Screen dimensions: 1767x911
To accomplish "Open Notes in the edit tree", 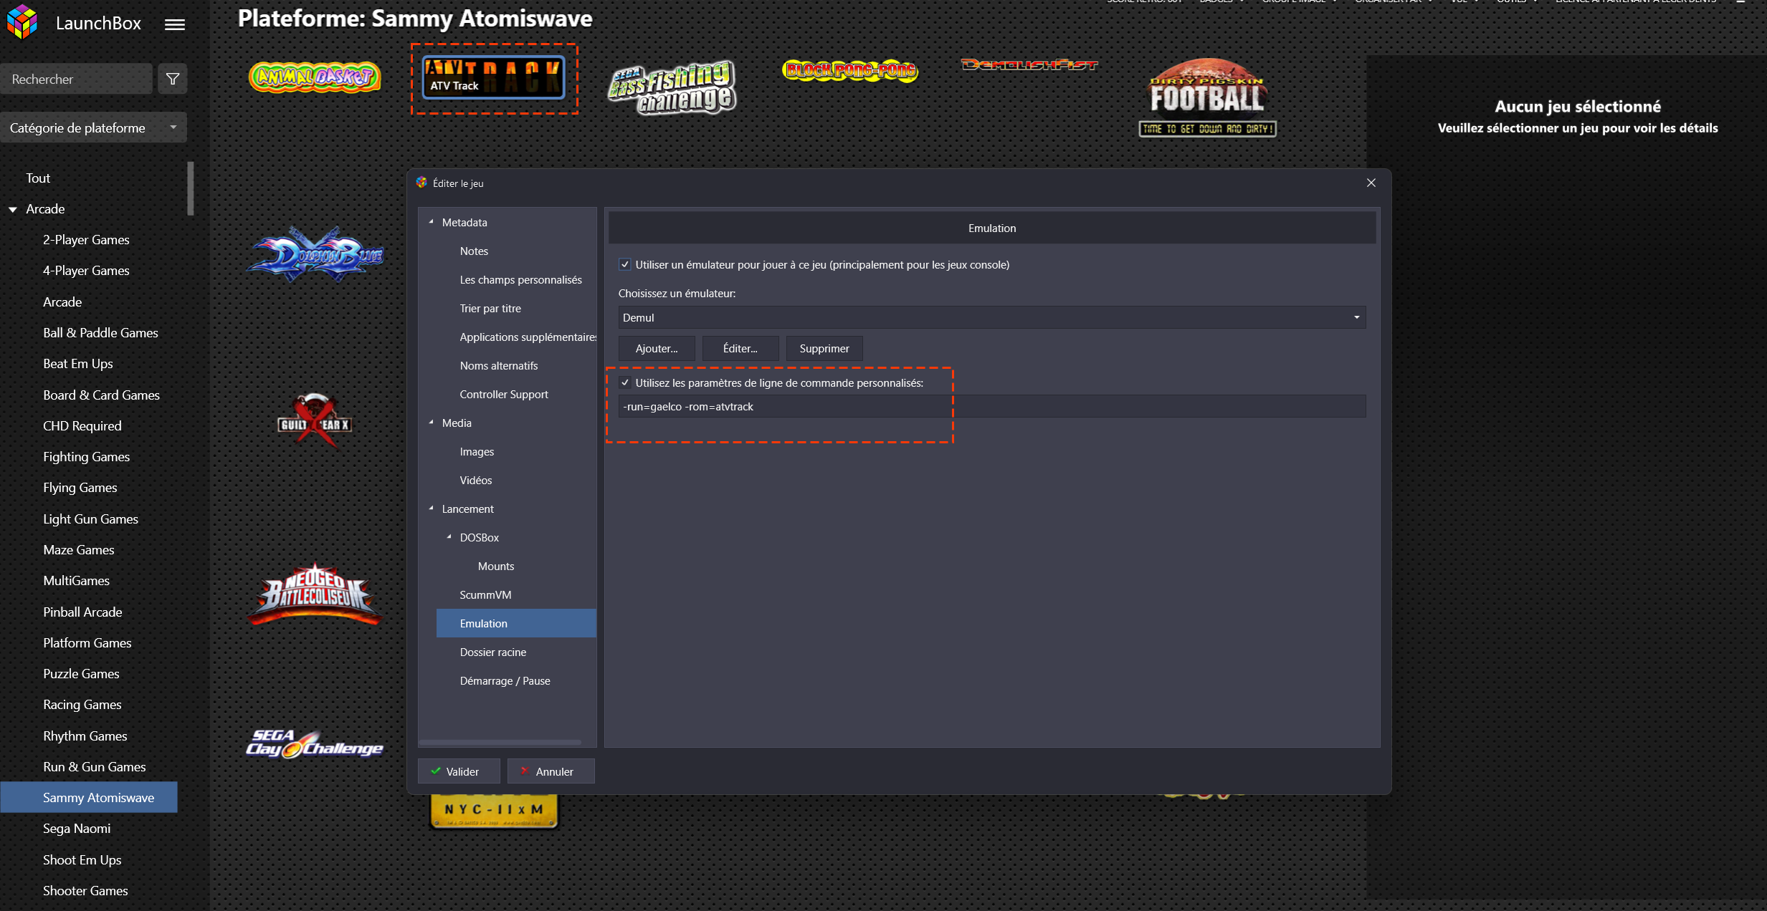I will (x=474, y=251).
